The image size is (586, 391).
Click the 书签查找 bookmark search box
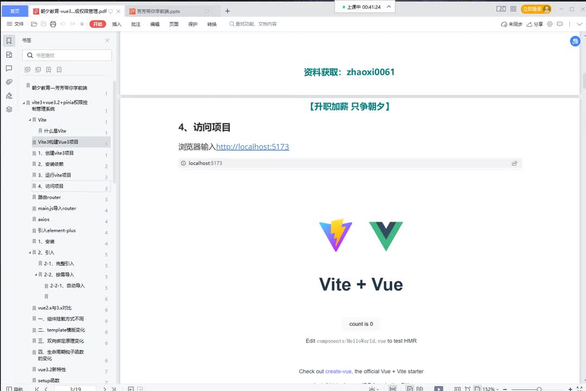67,55
